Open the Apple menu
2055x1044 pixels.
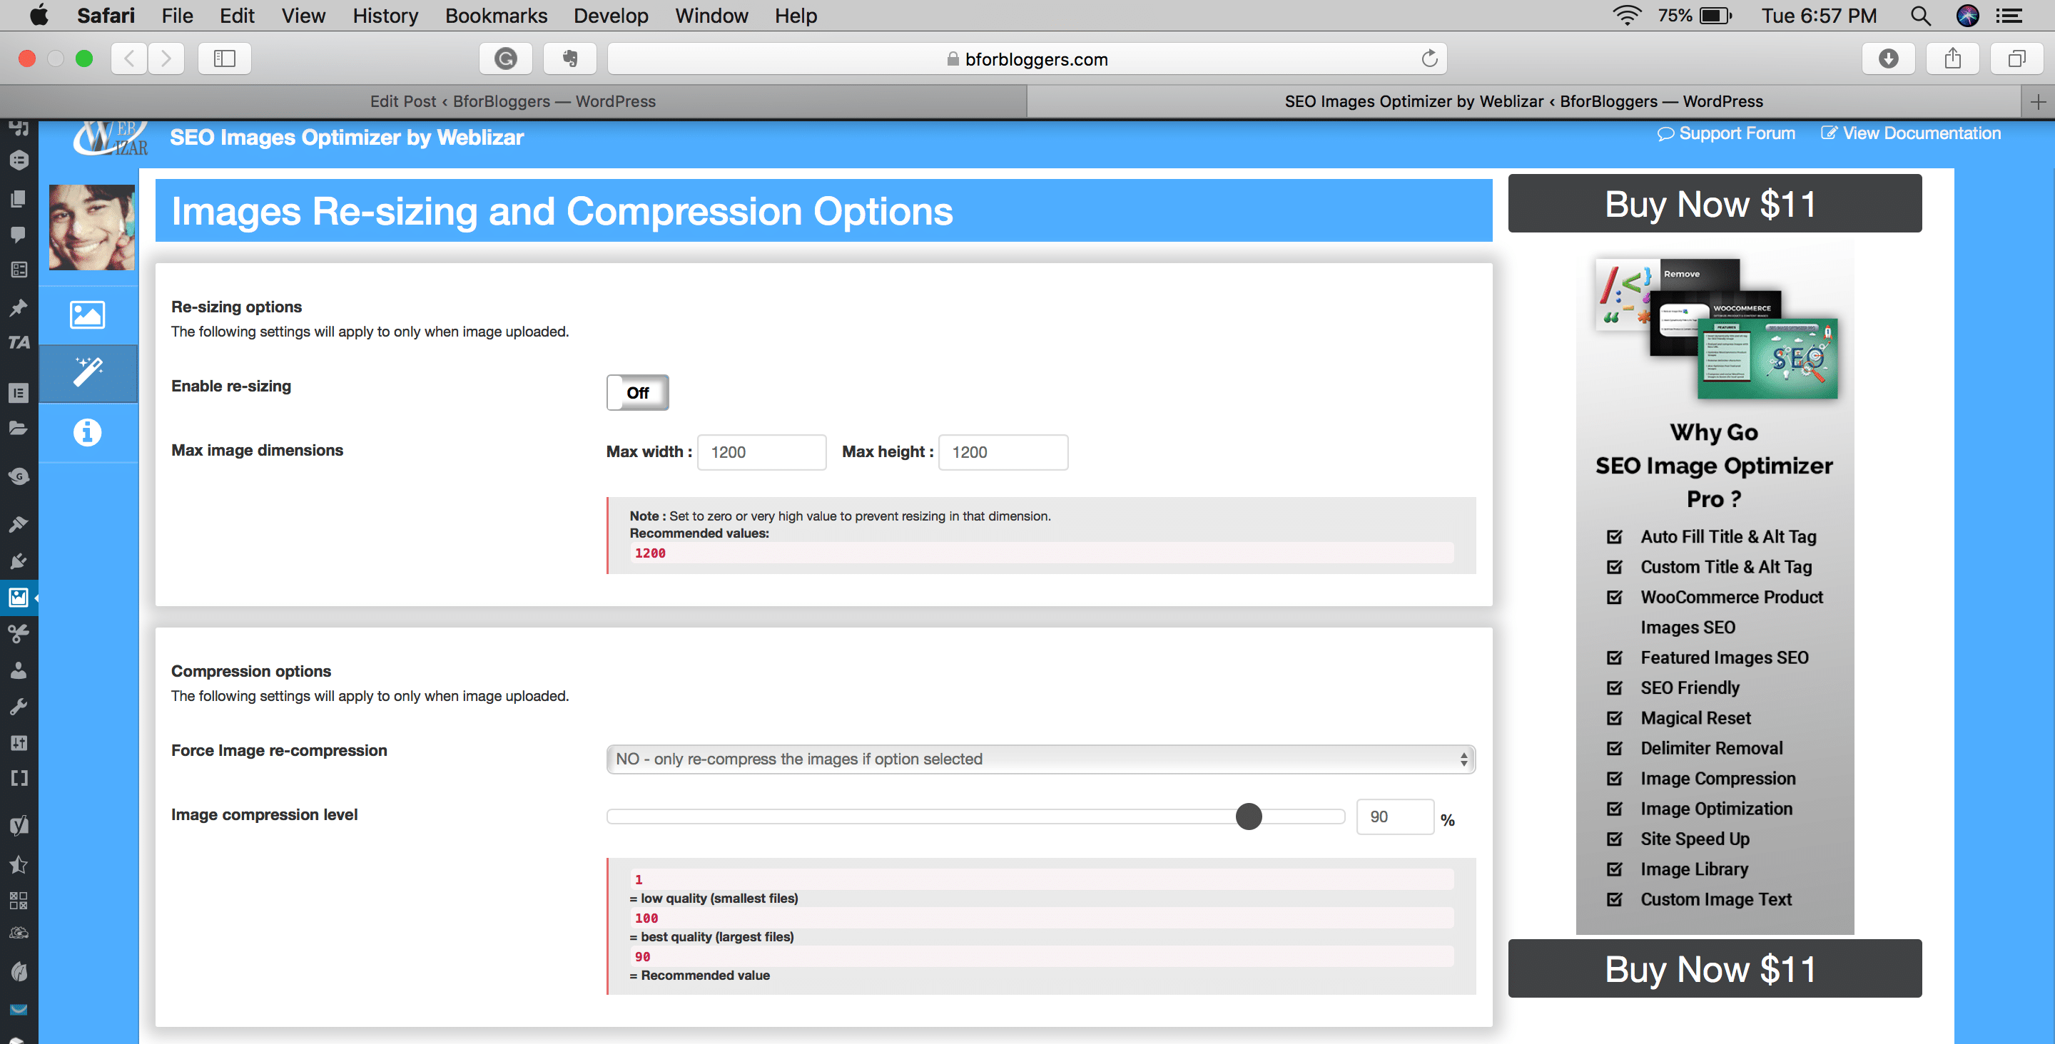[x=39, y=16]
